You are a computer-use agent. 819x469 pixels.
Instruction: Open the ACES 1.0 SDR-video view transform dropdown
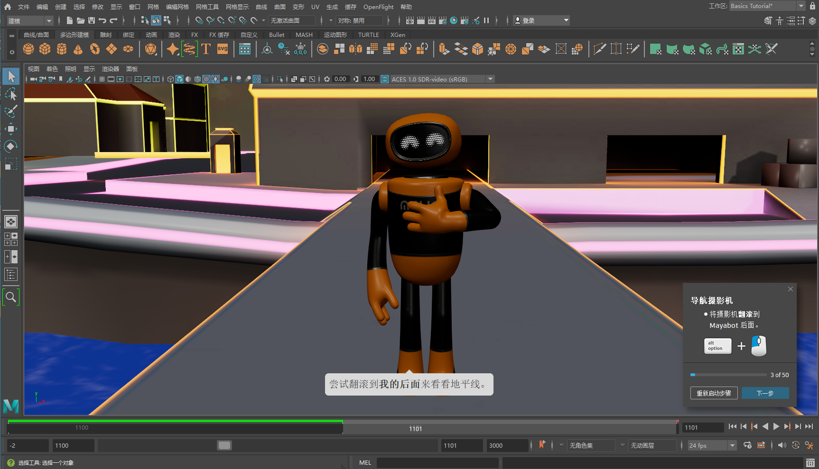click(x=490, y=79)
